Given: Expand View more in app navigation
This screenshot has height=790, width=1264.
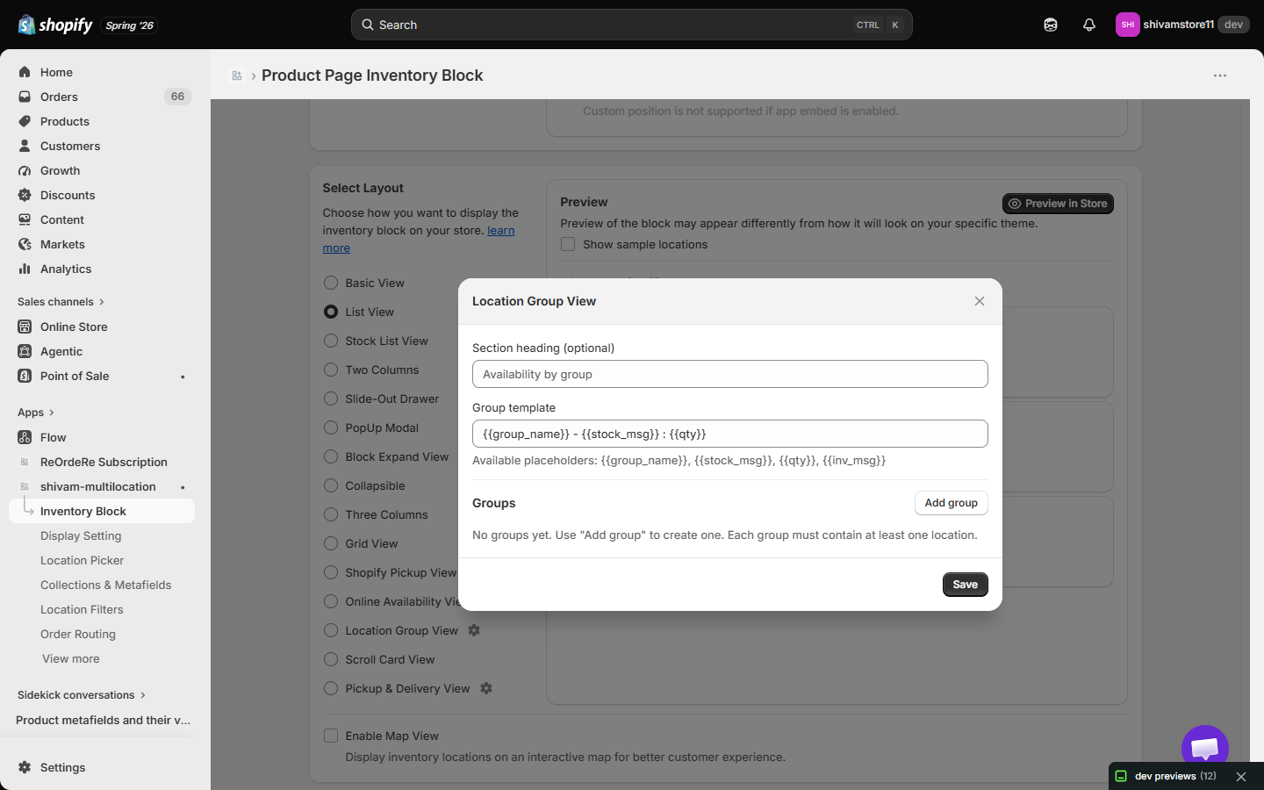Looking at the screenshot, I should 71,658.
